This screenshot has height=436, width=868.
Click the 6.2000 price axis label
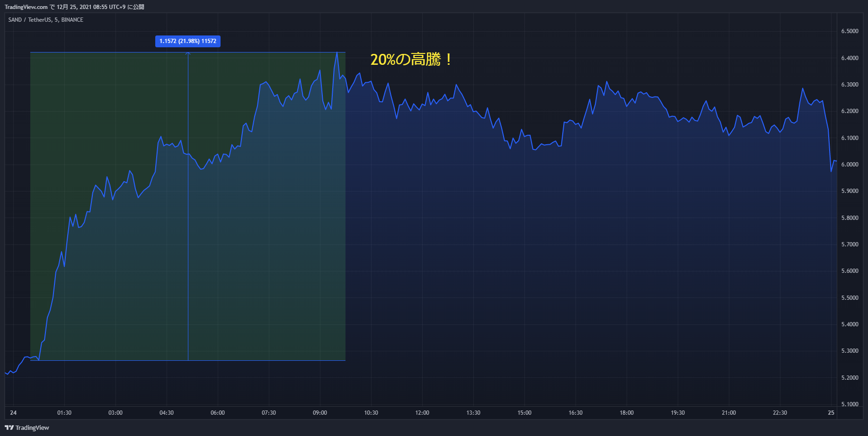tap(850, 111)
